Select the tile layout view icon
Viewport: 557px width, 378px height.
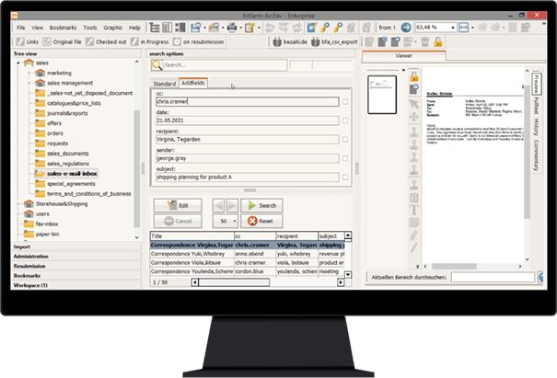point(180,28)
